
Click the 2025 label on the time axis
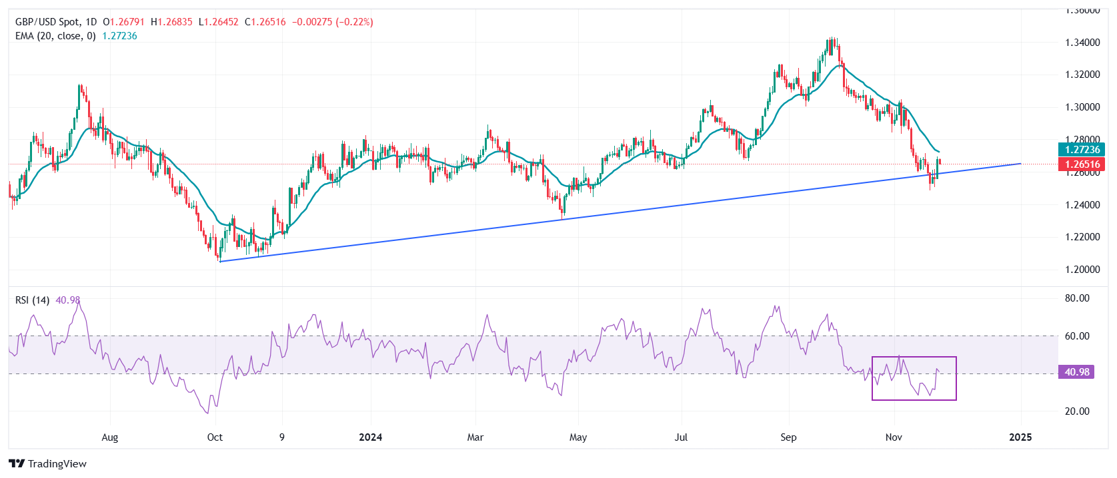(x=1020, y=437)
